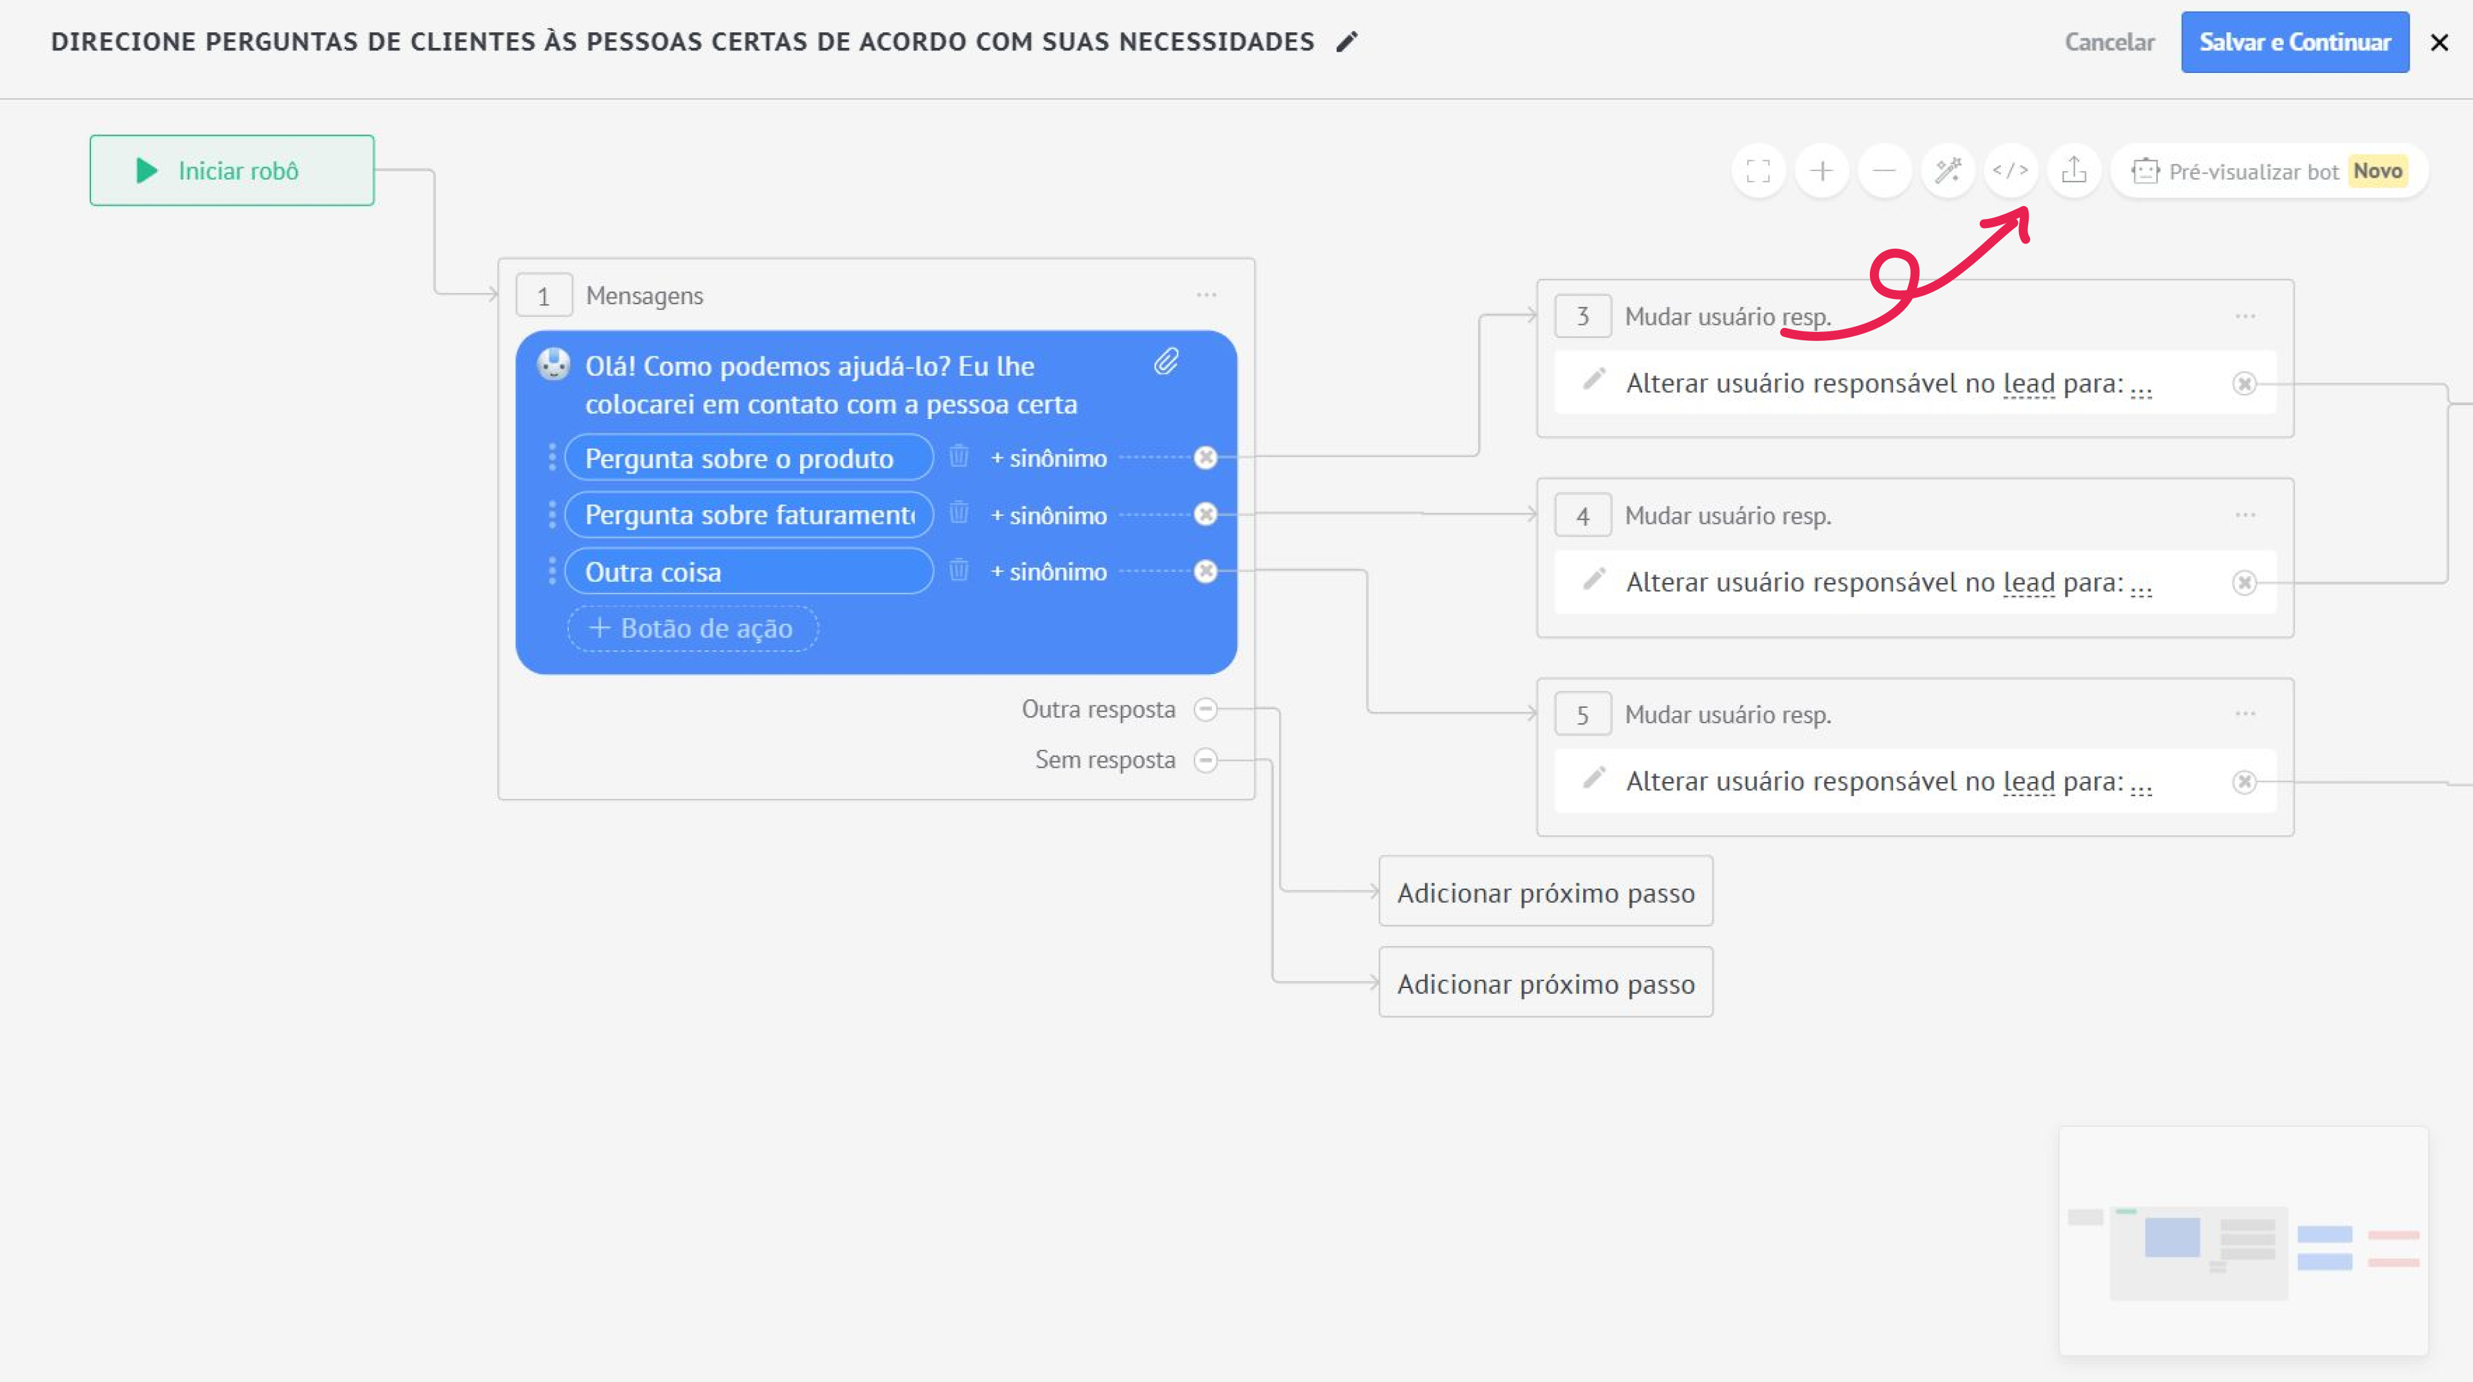Delete the 'Outra coisa' button via trash icon

958,570
